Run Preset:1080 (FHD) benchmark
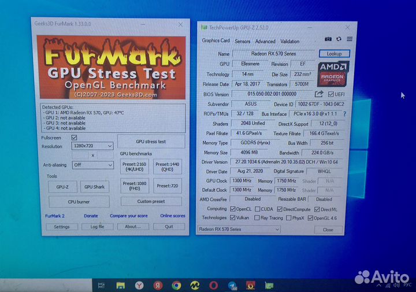 (135, 186)
